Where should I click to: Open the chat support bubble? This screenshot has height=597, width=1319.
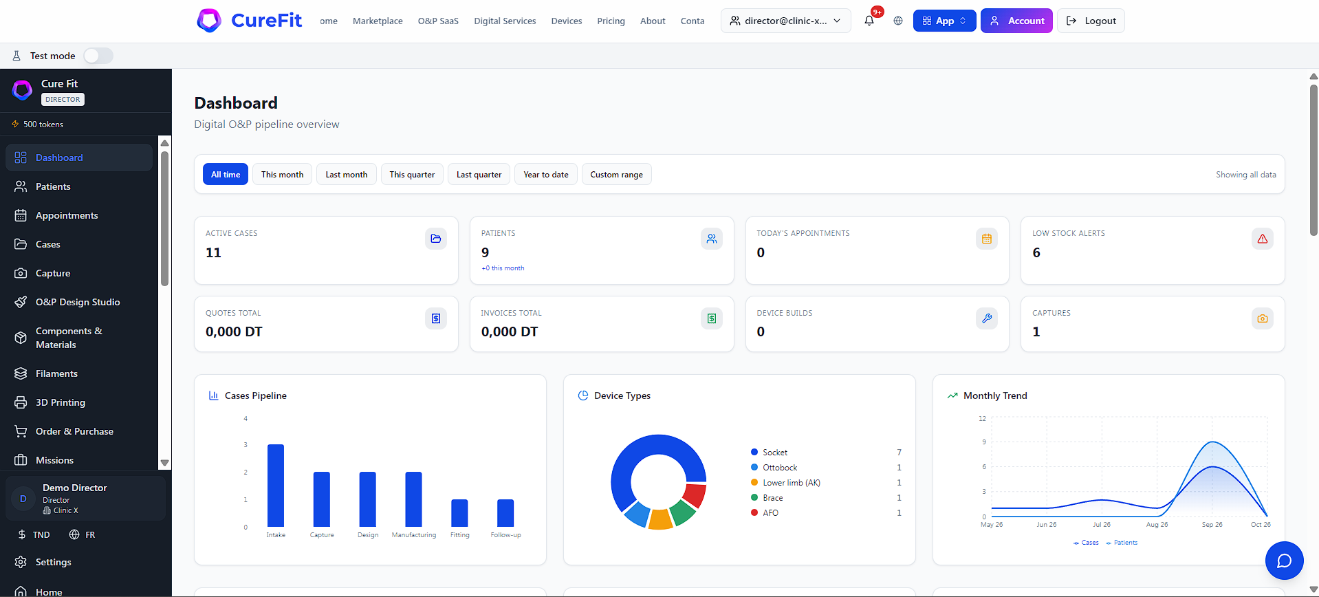[x=1284, y=561]
